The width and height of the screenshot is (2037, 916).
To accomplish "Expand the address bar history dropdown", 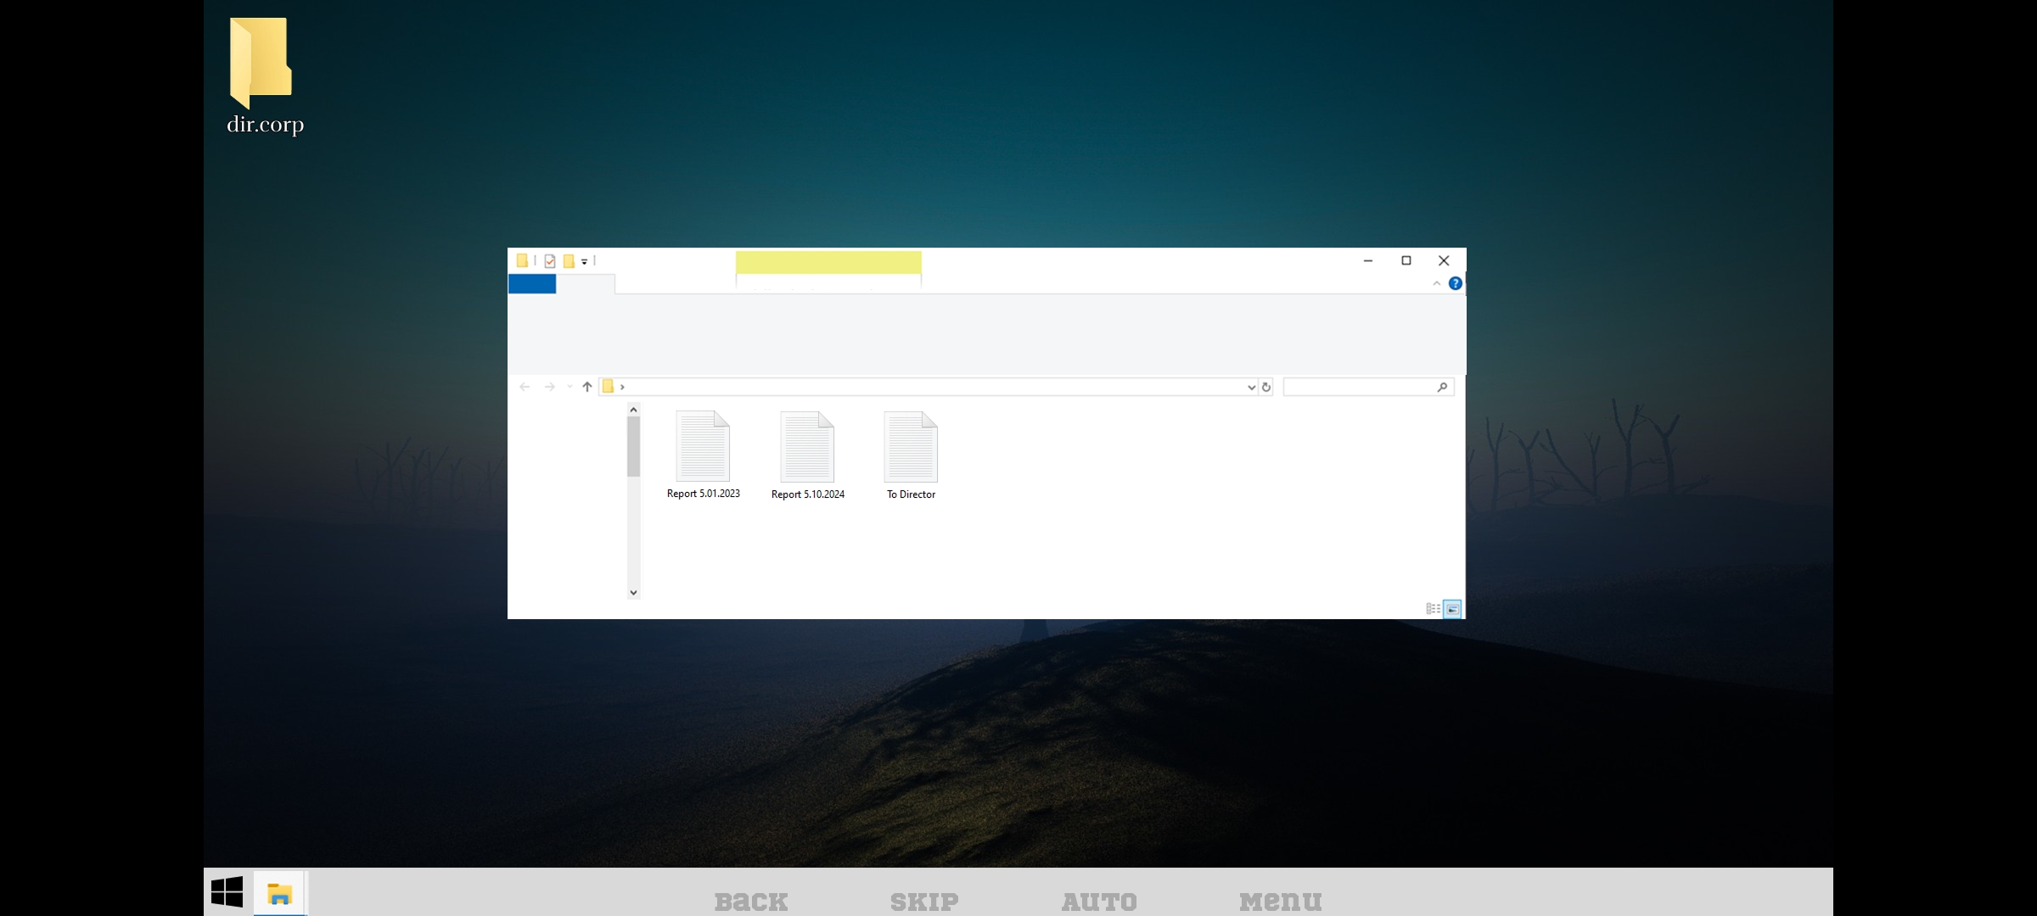I will coord(1251,387).
